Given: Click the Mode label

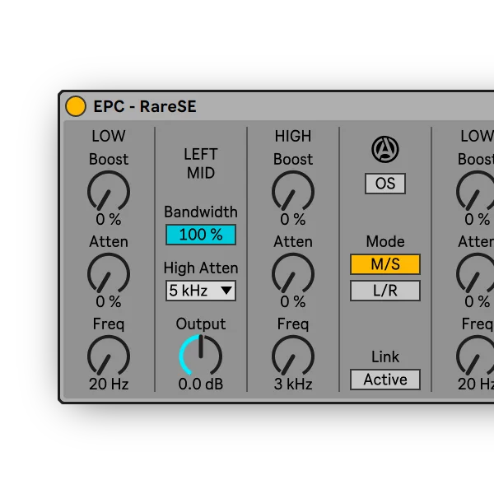Looking at the screenshot, I should tap(385, 241).
